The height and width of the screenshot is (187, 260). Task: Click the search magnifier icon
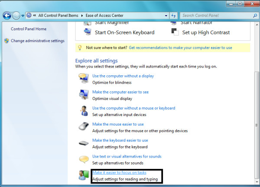255,16
